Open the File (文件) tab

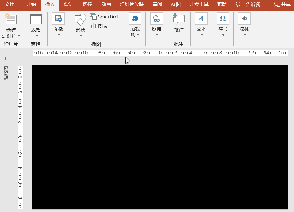tap(10, 4)
